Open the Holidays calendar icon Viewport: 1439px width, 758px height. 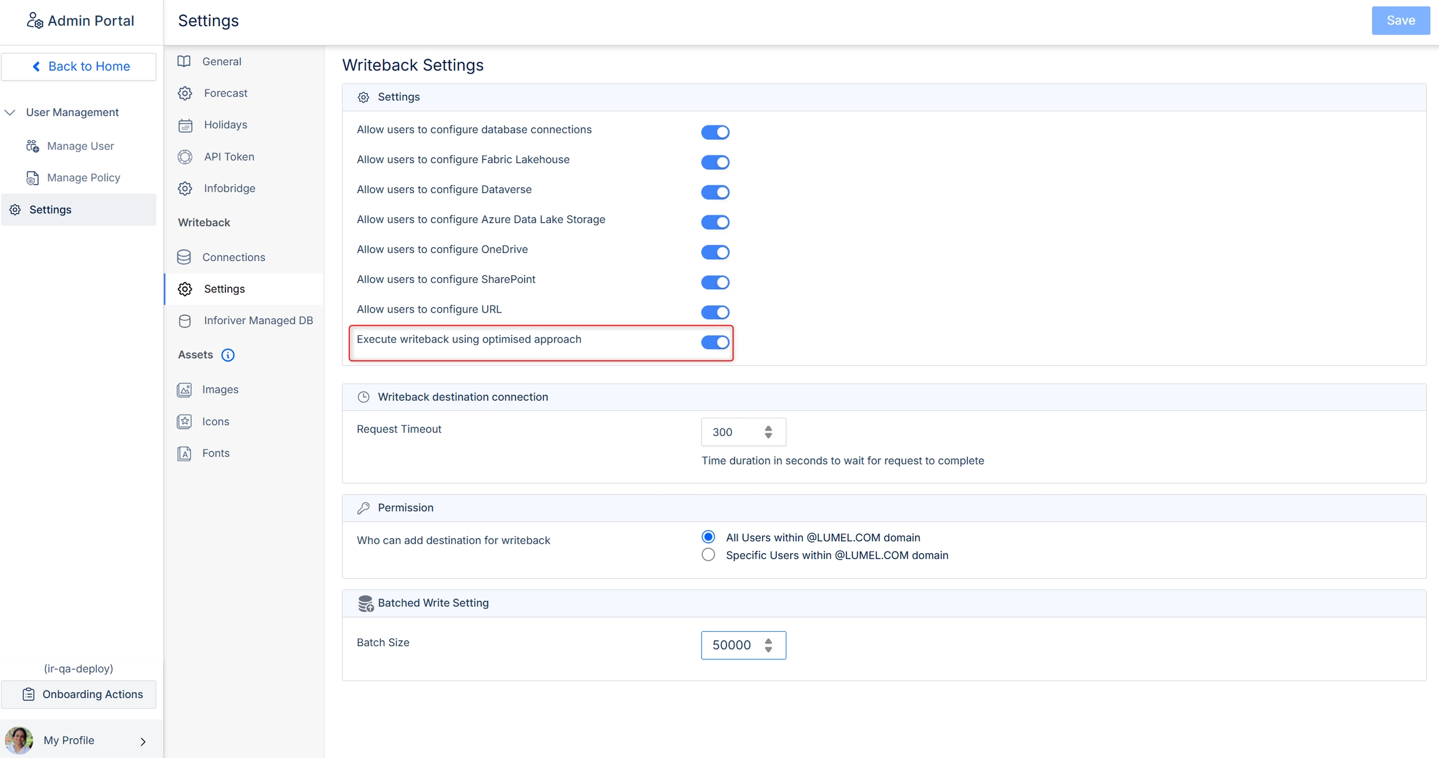tap(185, 126)
